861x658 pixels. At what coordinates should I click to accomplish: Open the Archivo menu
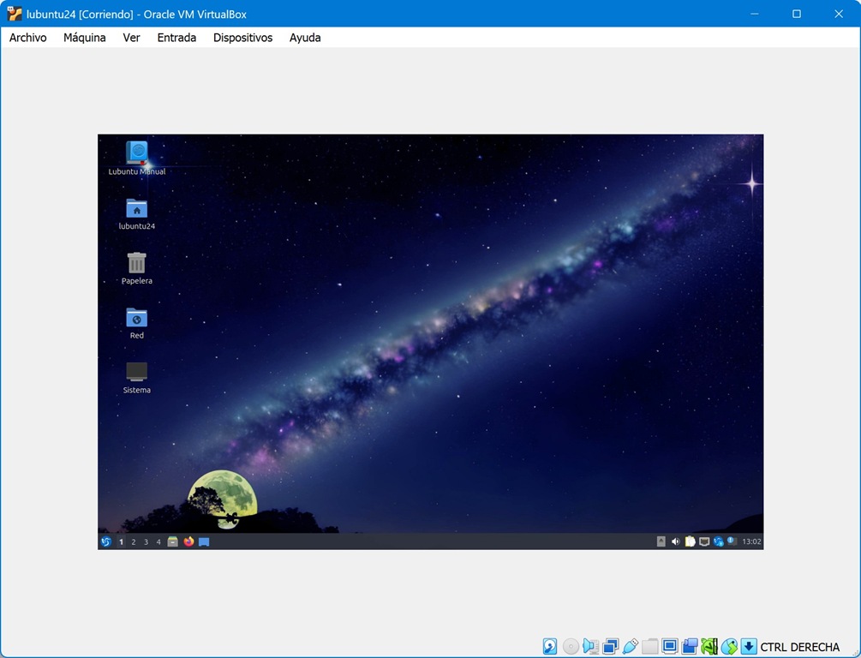click(27, 38)
